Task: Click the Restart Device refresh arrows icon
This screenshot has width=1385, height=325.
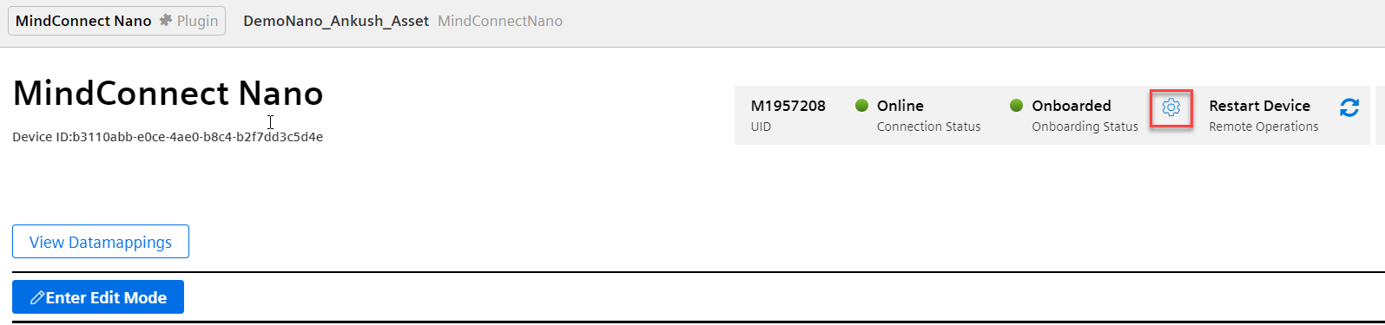Action: tap(1349, 107)
